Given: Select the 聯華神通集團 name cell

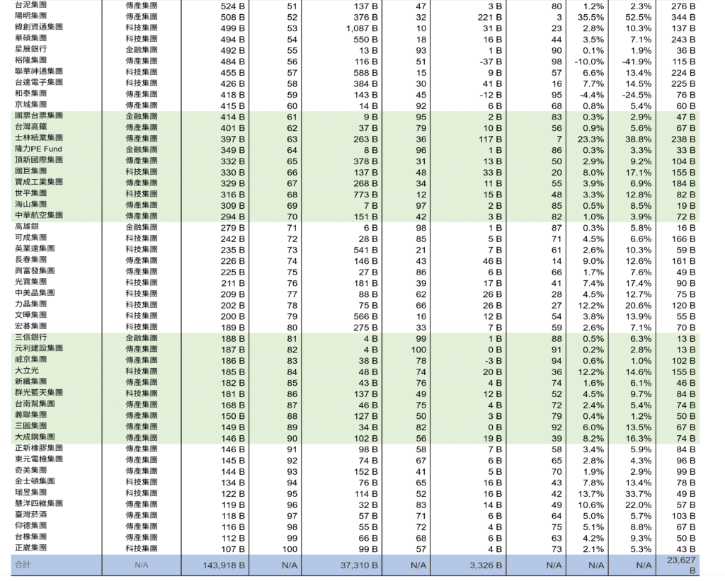Looking at the screenshot, I should point(39,71).
